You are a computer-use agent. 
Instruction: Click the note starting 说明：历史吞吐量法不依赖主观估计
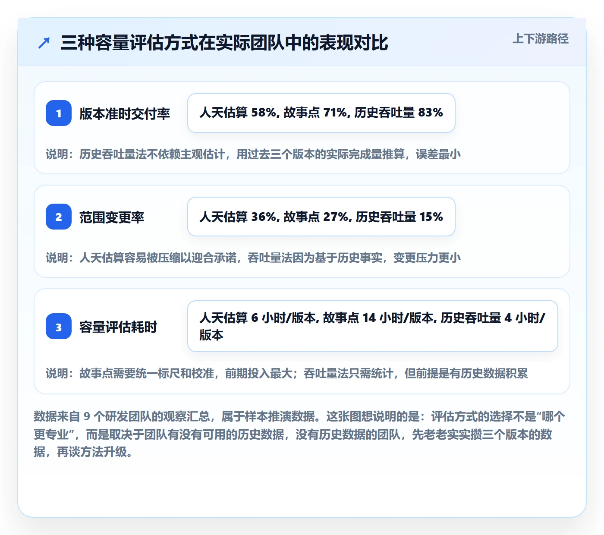pyautogui.click(x=253, y=154)
